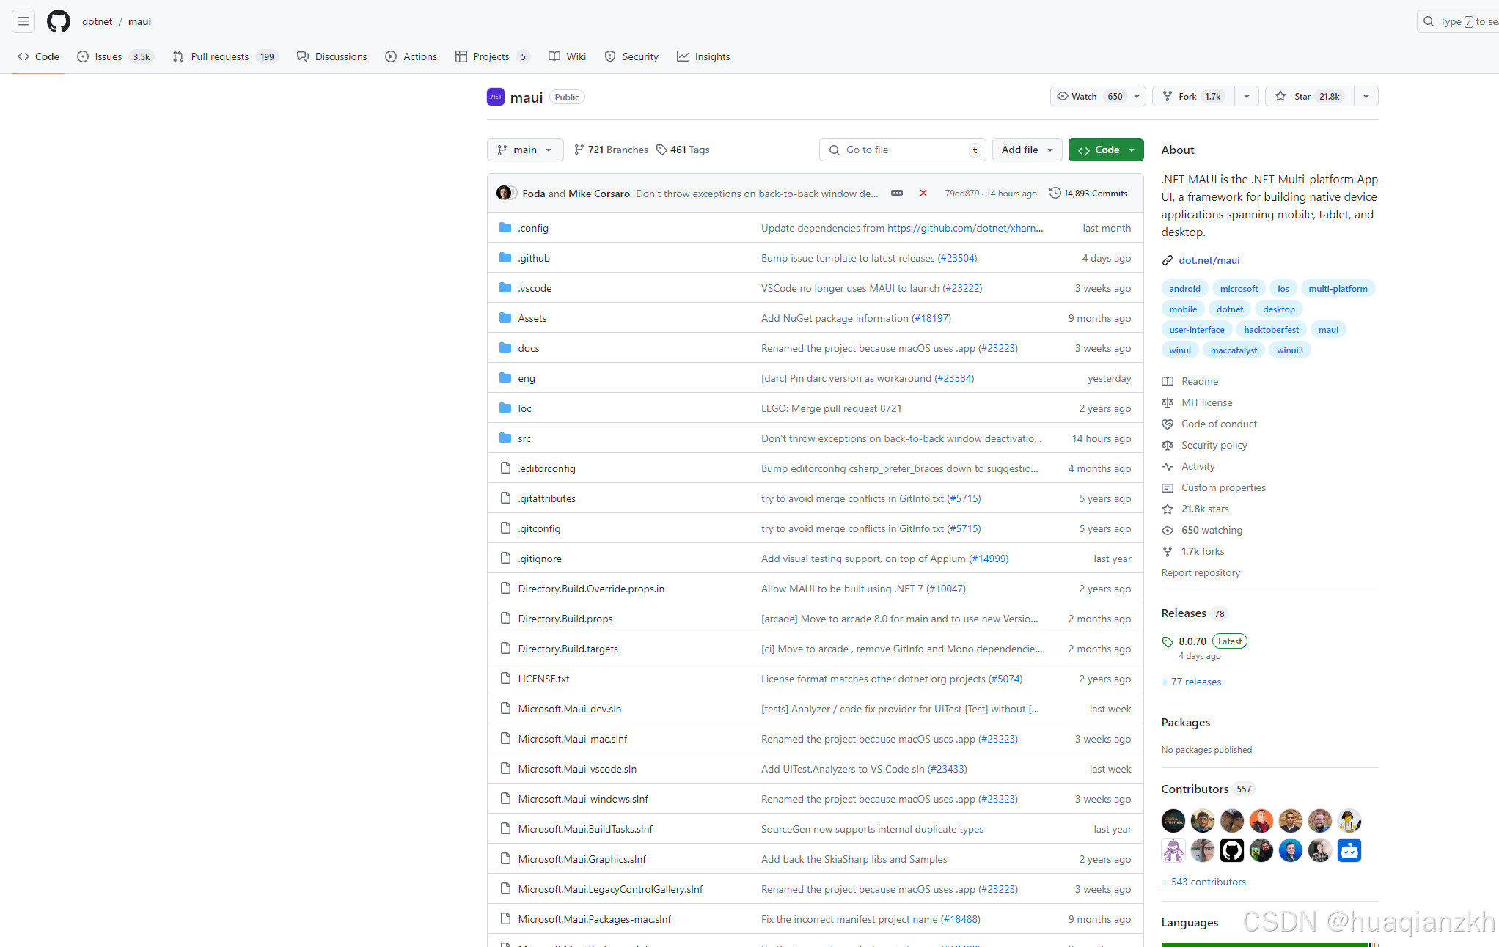The width and height of the screenshot is (1499, 947).
Task: Click the Code of conduct heart icon
Action: click(x=1168, y=424)
